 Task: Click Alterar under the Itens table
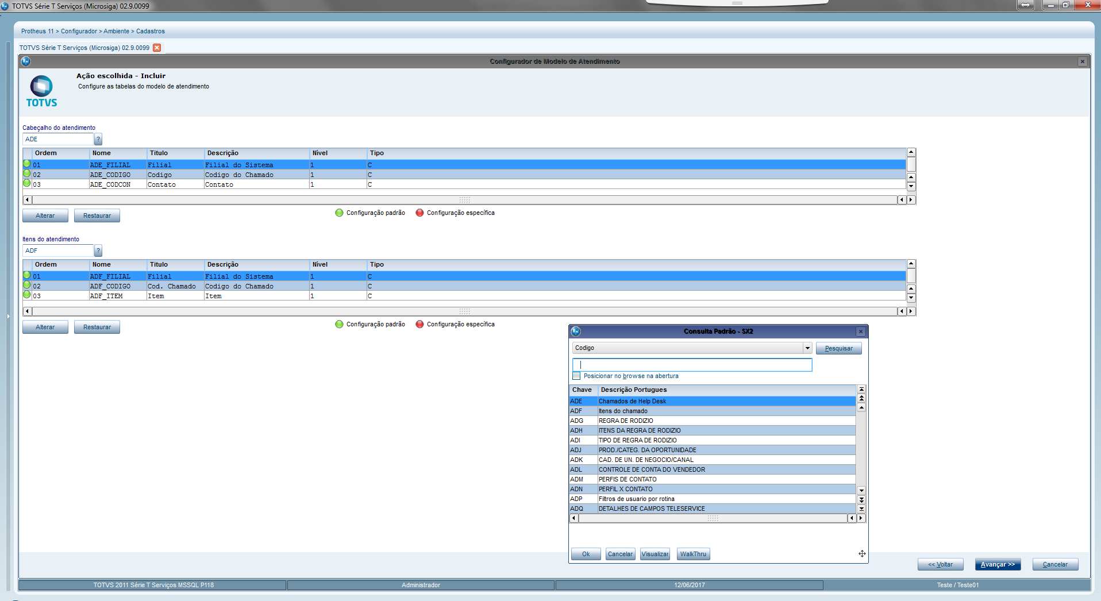pyautogui.click(x=45, y=328)
